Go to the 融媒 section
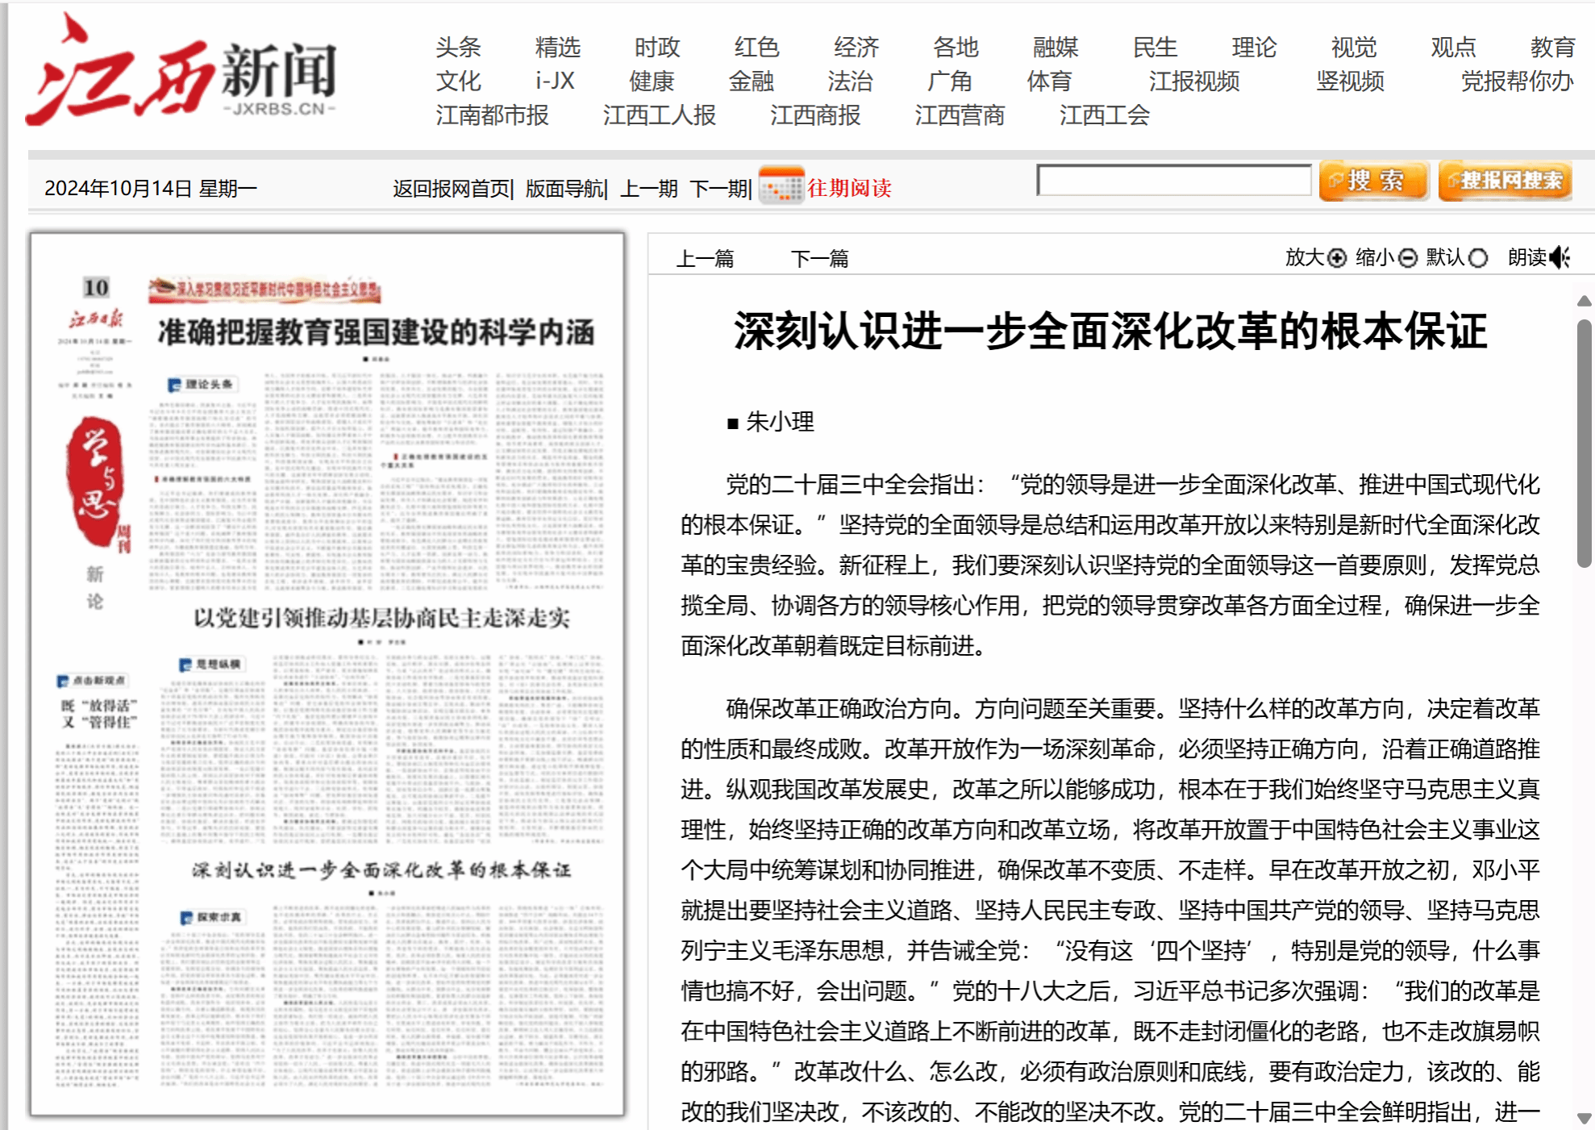This screenshot has height=1130, width=1595. coord(1056,47)
